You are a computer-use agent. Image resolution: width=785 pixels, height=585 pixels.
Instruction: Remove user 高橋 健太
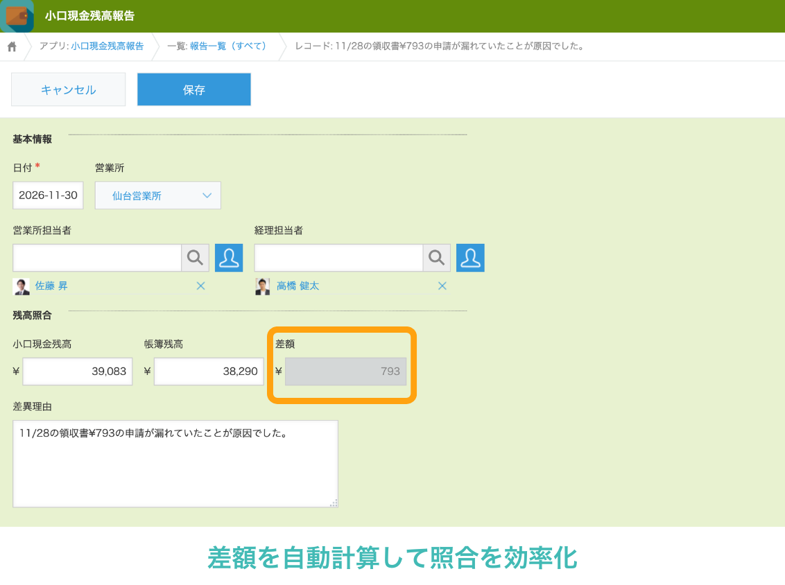tap(442, 286)
